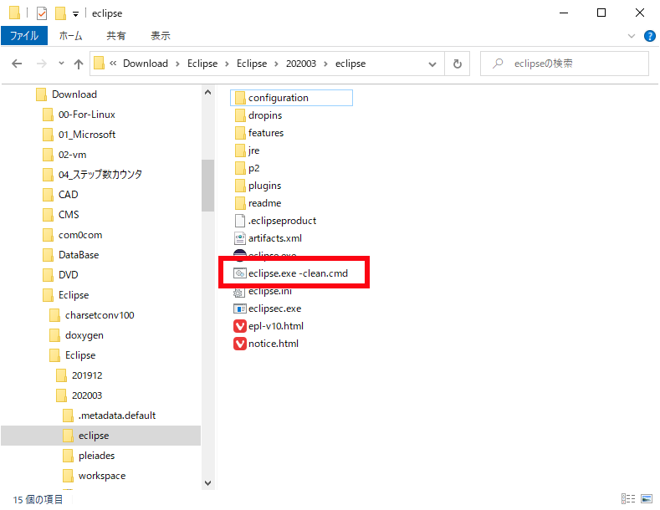Switch to the 表示 ribbon tab

click(161, 36)
